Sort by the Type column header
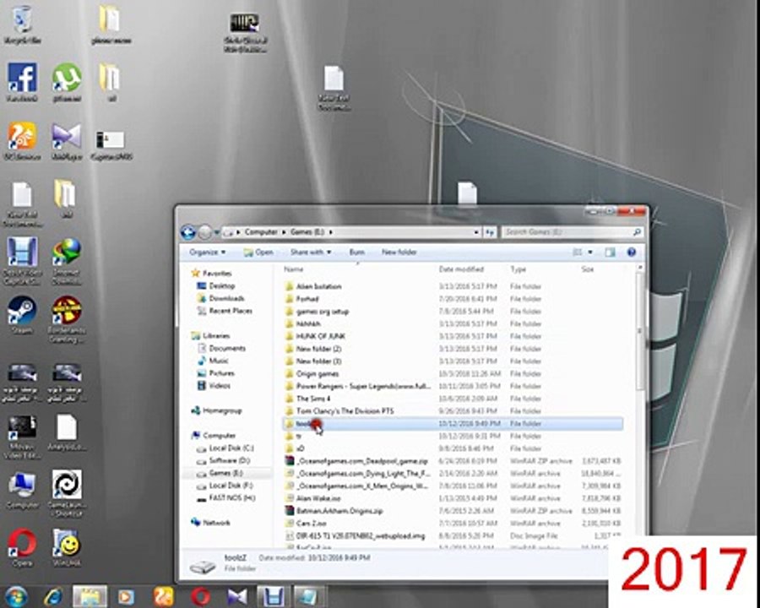The height and width of the screenshot is (608, 760). [518, 269]
